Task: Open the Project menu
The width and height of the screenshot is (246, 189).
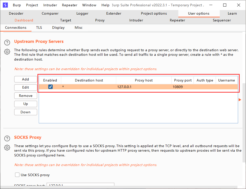Action: click(32, 5)
